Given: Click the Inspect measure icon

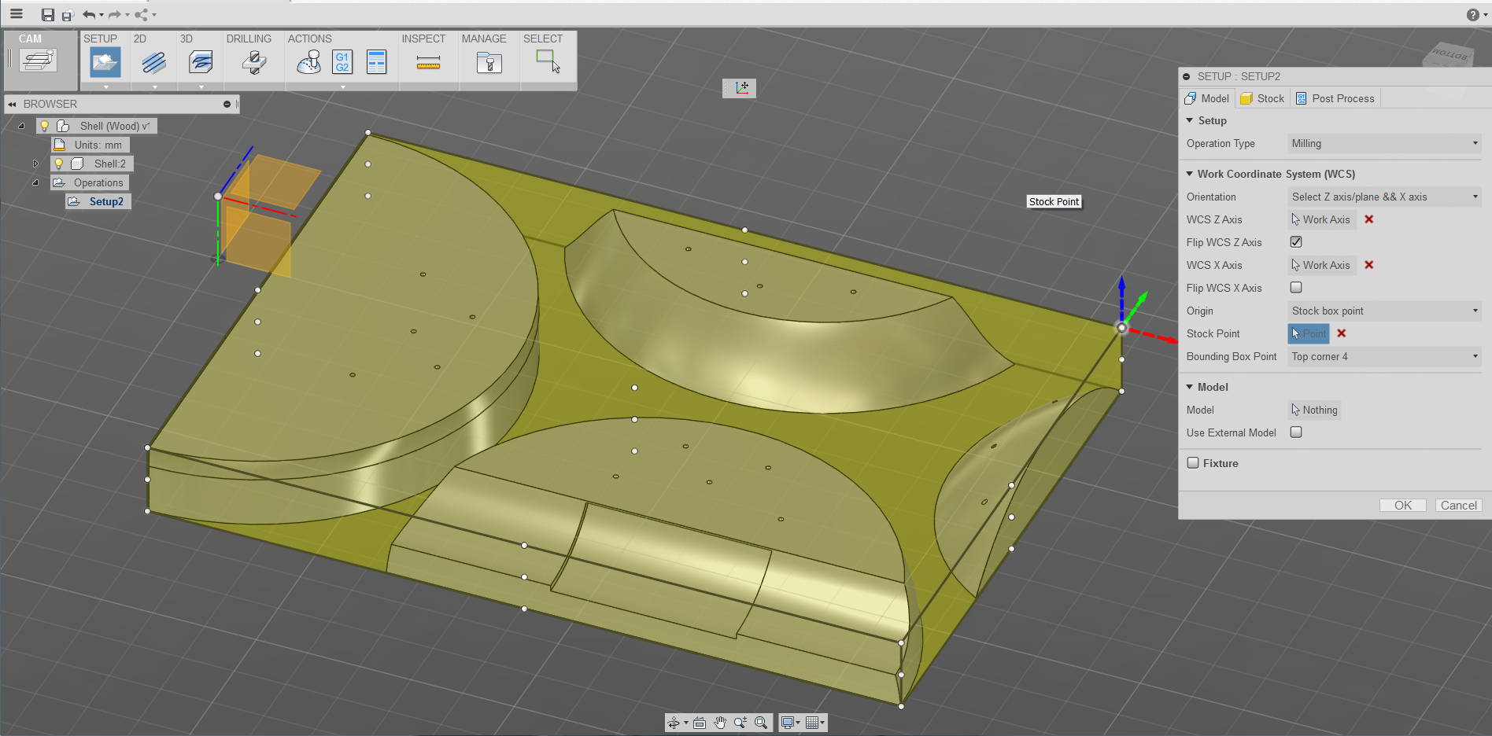Looking at the screenshot, I should click(428, 62).
